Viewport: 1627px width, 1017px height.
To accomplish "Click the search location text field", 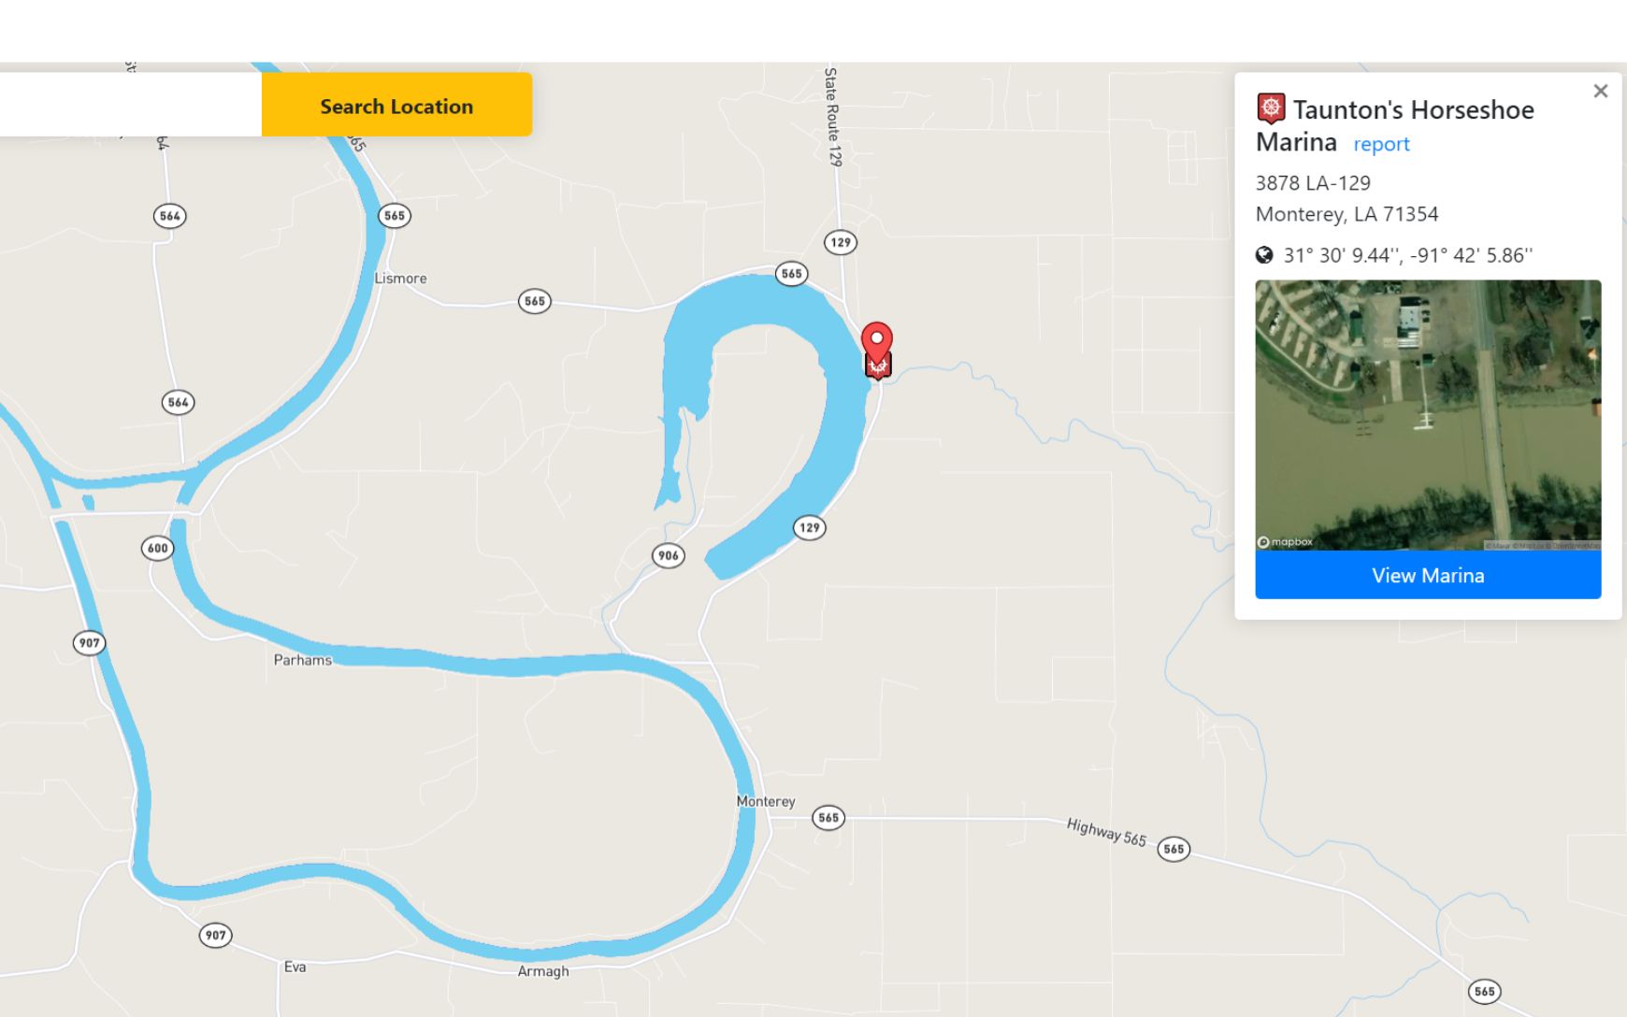I will click(x=131, y=105).
